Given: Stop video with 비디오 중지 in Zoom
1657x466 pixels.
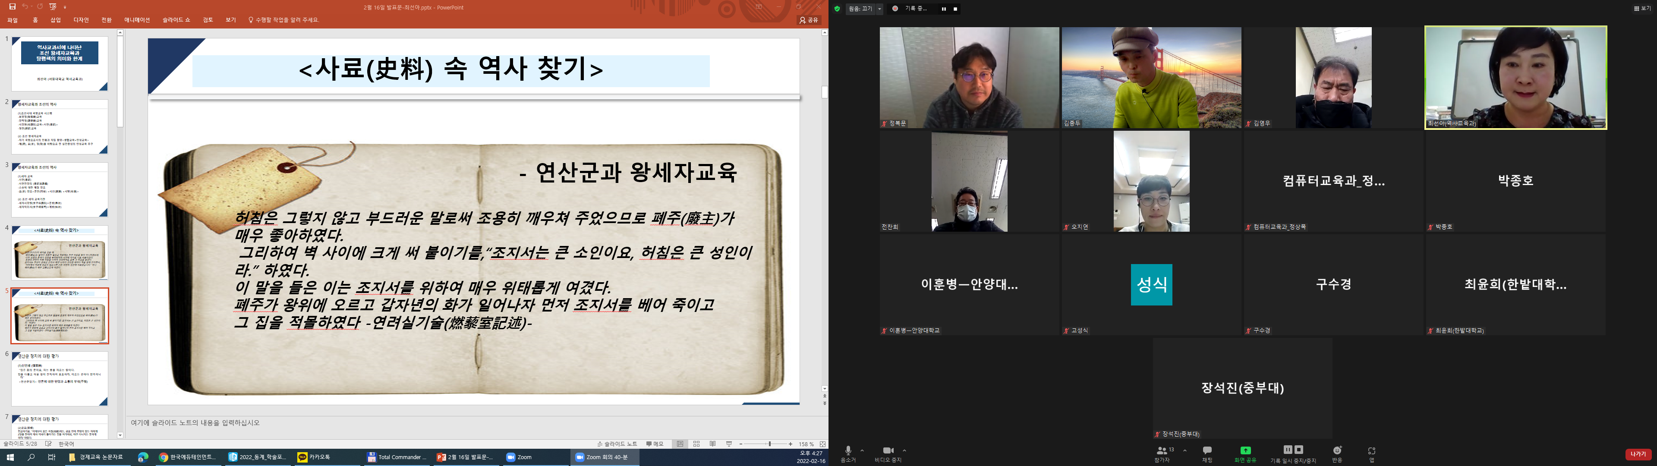Looking at the screenshot, I should [888, 454].
